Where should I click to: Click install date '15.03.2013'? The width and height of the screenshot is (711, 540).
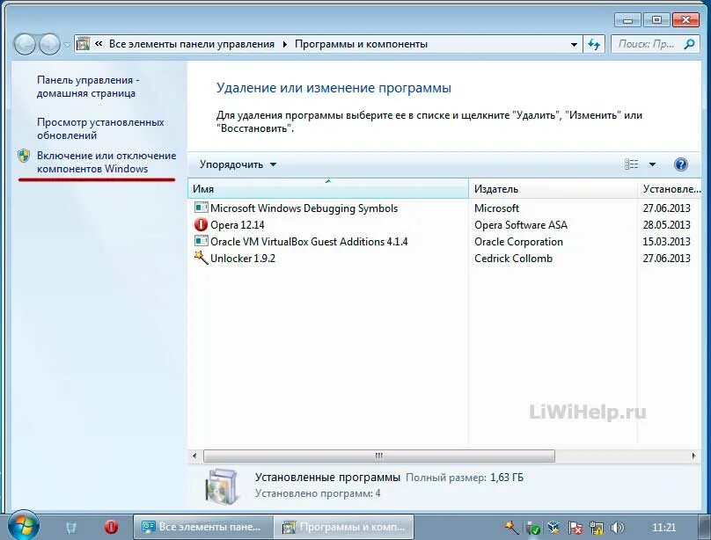[666, 242]
